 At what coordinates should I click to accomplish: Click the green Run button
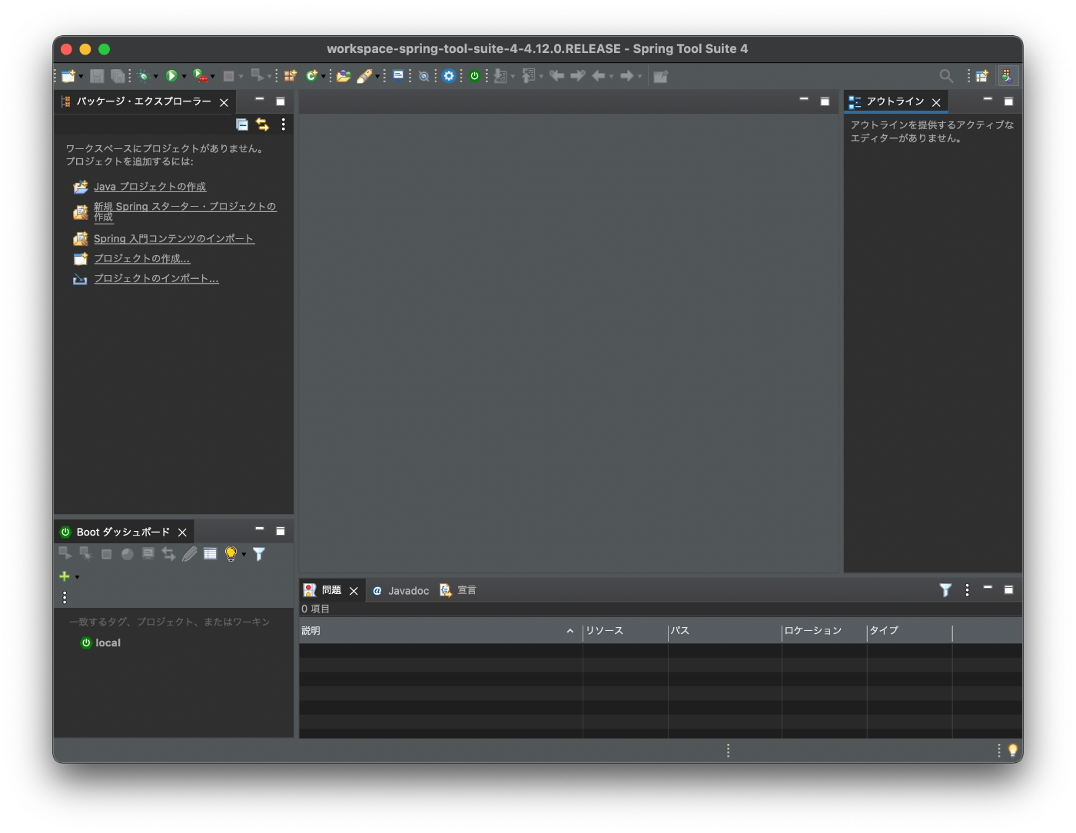[171, 76]
